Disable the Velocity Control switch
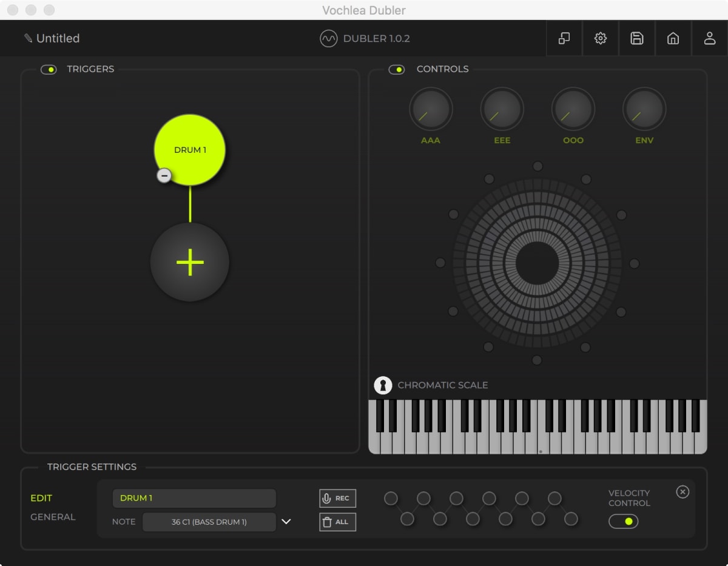The height and width of the screenshot is (566, 728). point(624,521)
